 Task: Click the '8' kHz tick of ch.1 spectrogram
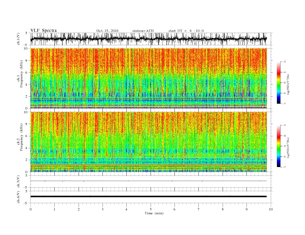[x=27, y=61]
